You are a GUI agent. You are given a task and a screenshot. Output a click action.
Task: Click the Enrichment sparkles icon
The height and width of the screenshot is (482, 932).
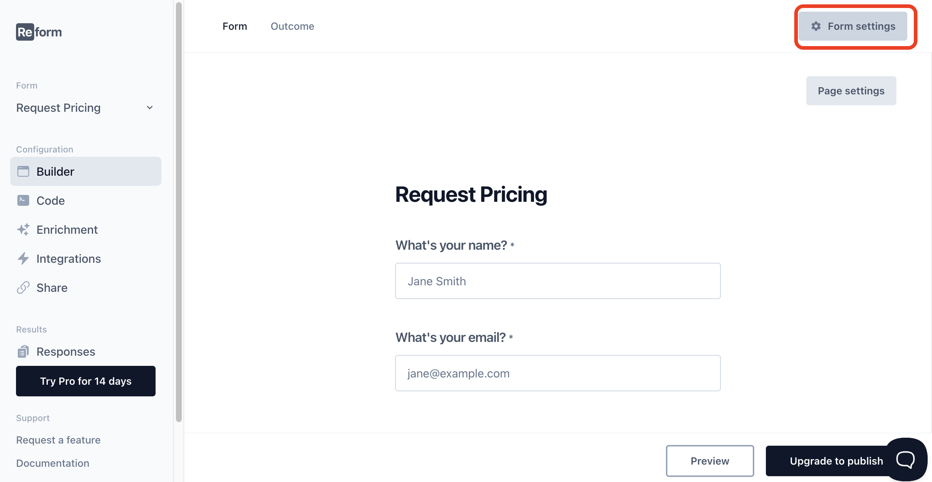23,229
